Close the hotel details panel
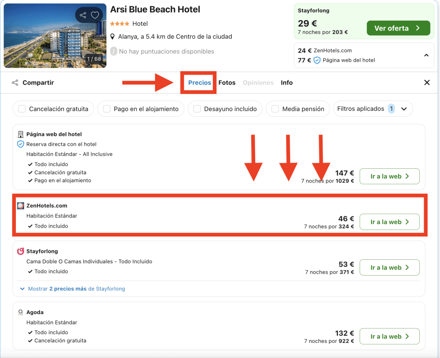Image resolution: width=440 pixels, height=358 pixels. click(427, 83)
